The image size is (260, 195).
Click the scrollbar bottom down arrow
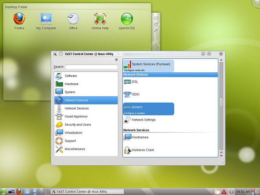(x=221, y=156)
